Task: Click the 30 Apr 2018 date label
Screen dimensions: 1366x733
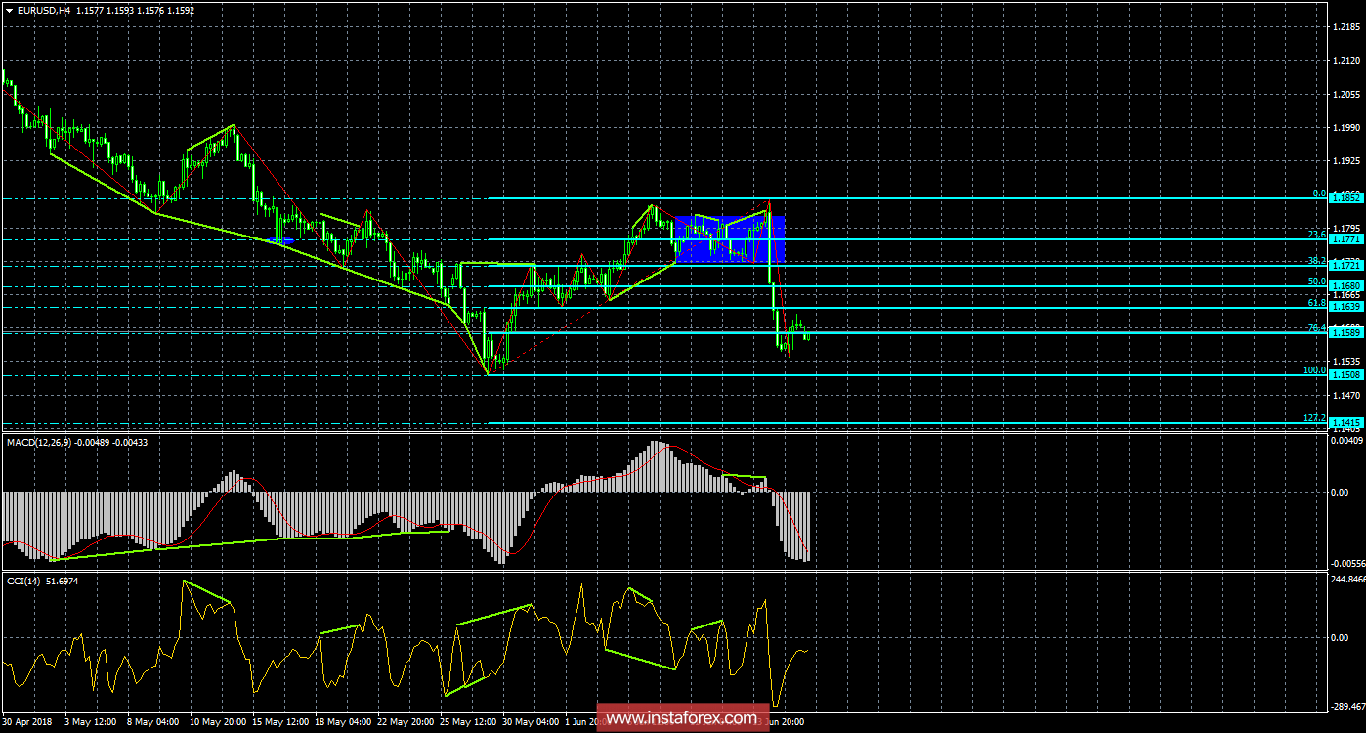Action: [28, 723]
